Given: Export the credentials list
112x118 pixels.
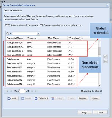Looking at the screenshot, I should (95, 99).
